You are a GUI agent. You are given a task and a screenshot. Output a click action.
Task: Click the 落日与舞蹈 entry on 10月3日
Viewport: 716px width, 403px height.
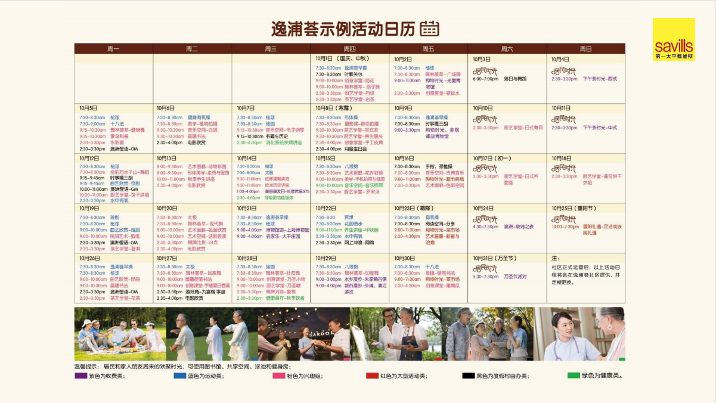[515, 79]
